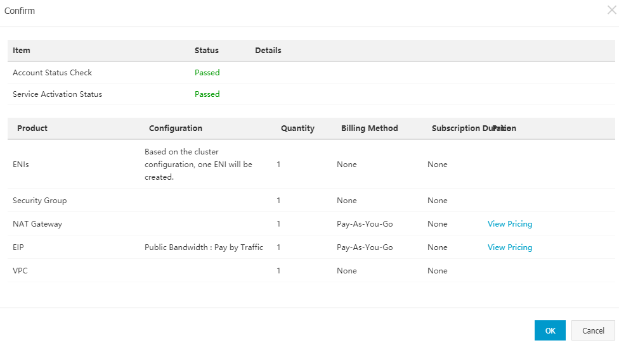Click the Billing Method column header

point(369,128)
